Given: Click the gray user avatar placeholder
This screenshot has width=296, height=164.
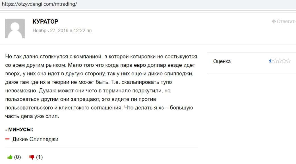Looking at the screenshot, I should pyautogui.click(x=15, y=28).
